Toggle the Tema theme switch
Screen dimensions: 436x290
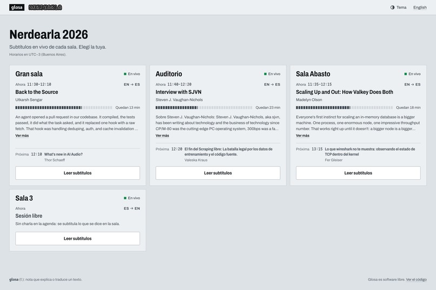398,8
